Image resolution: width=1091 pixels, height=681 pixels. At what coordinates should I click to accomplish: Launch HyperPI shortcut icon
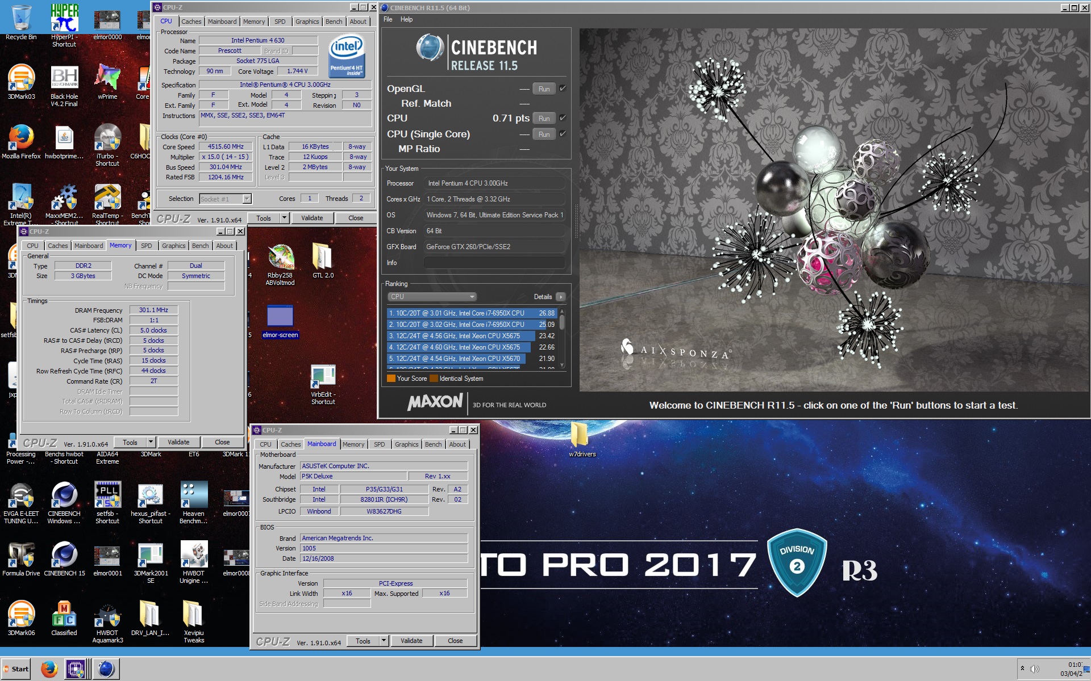point(64,24)
